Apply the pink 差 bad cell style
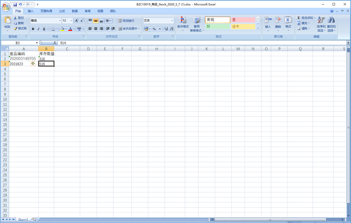The width and height of the screenshot is (351, 223). tap(243, 20)
